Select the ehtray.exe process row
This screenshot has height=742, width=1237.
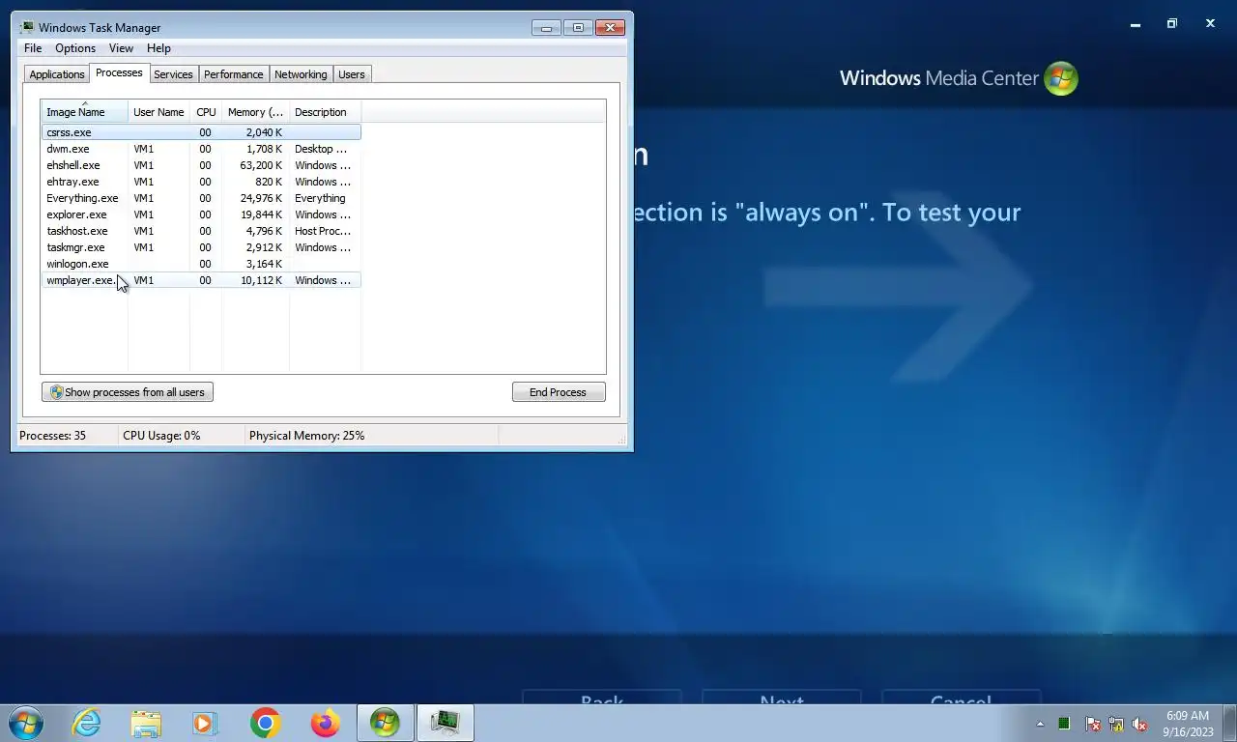click(x=201, y=182)
